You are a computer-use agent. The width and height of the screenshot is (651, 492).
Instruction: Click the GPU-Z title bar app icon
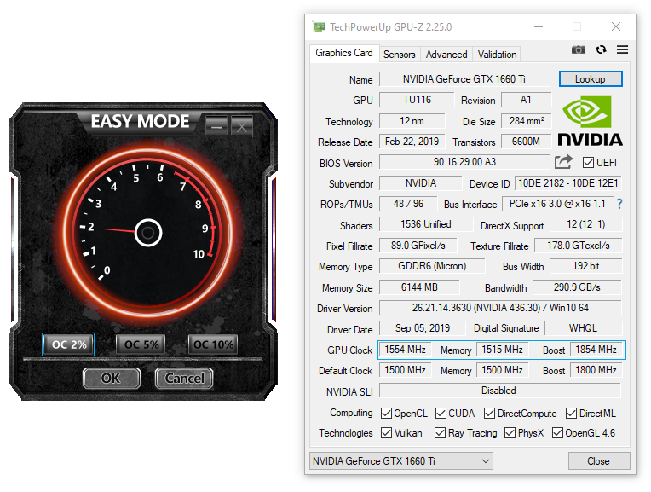click(319, 27)
